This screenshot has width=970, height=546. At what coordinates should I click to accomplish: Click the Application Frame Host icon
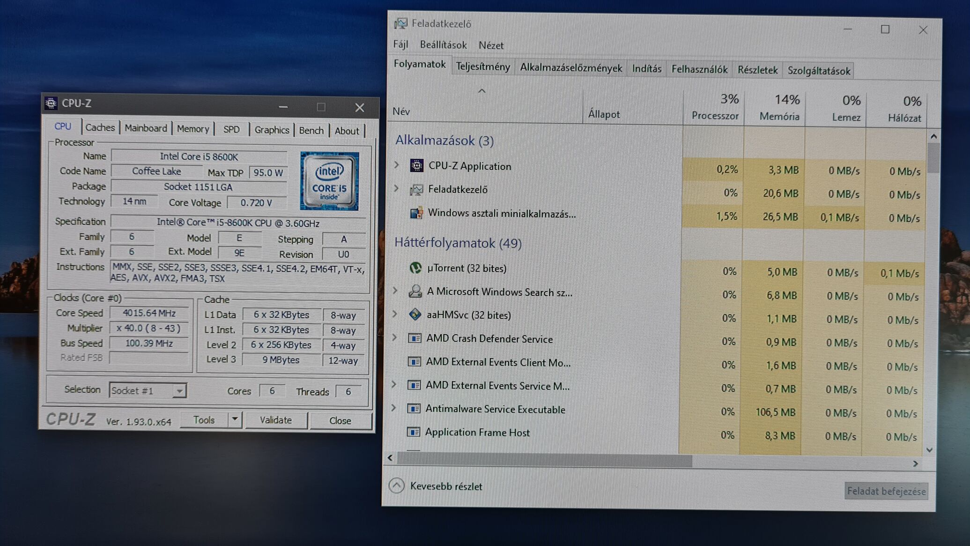[x=413, y=432]
